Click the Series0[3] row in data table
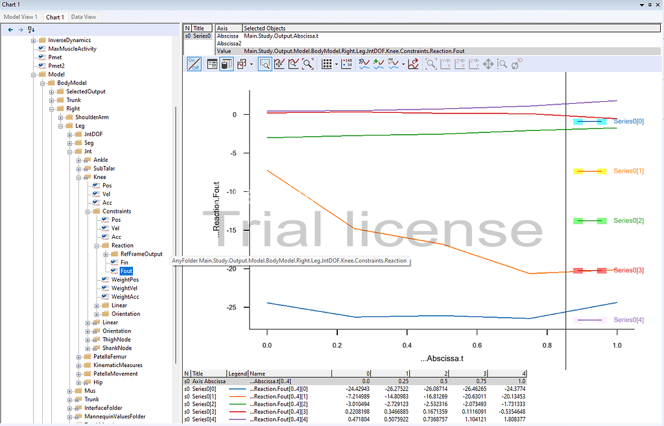 203,412
